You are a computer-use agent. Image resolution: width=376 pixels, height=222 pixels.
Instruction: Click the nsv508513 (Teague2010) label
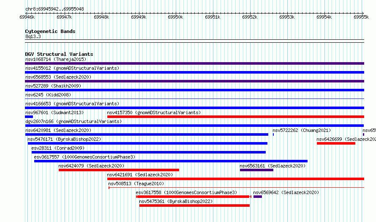tap(136, 184)
